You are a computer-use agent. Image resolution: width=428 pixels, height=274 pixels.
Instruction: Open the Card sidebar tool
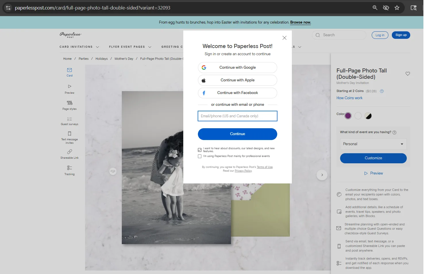coord(70,72)
